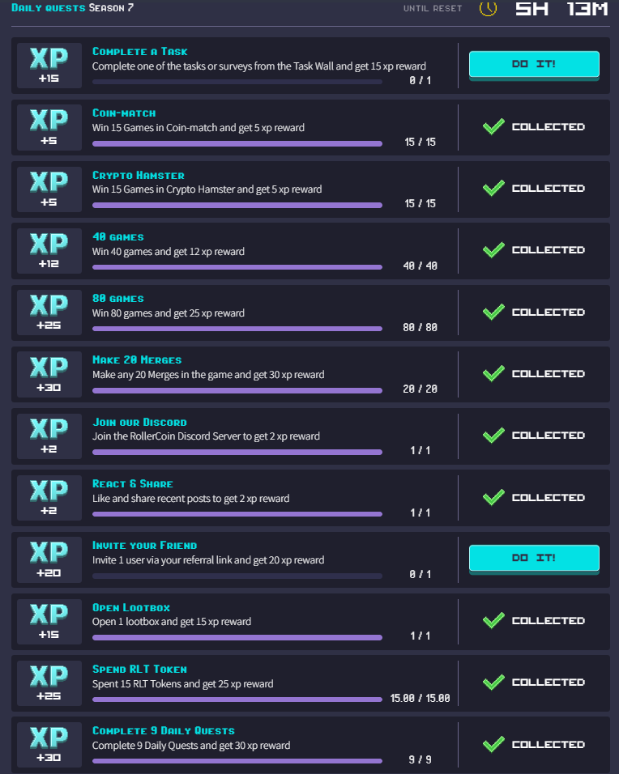Viewport: 619px width, 774px height.
Task: Click the green checkmark on Crypto Hamster quest
Action: [x=493, y=188]
